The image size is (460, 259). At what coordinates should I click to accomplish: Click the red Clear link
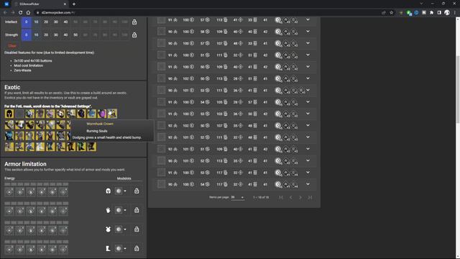pos(12,45)
